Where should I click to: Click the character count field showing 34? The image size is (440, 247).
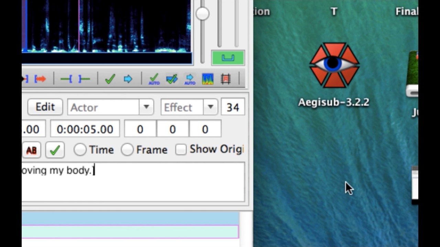tap(233, 107)
